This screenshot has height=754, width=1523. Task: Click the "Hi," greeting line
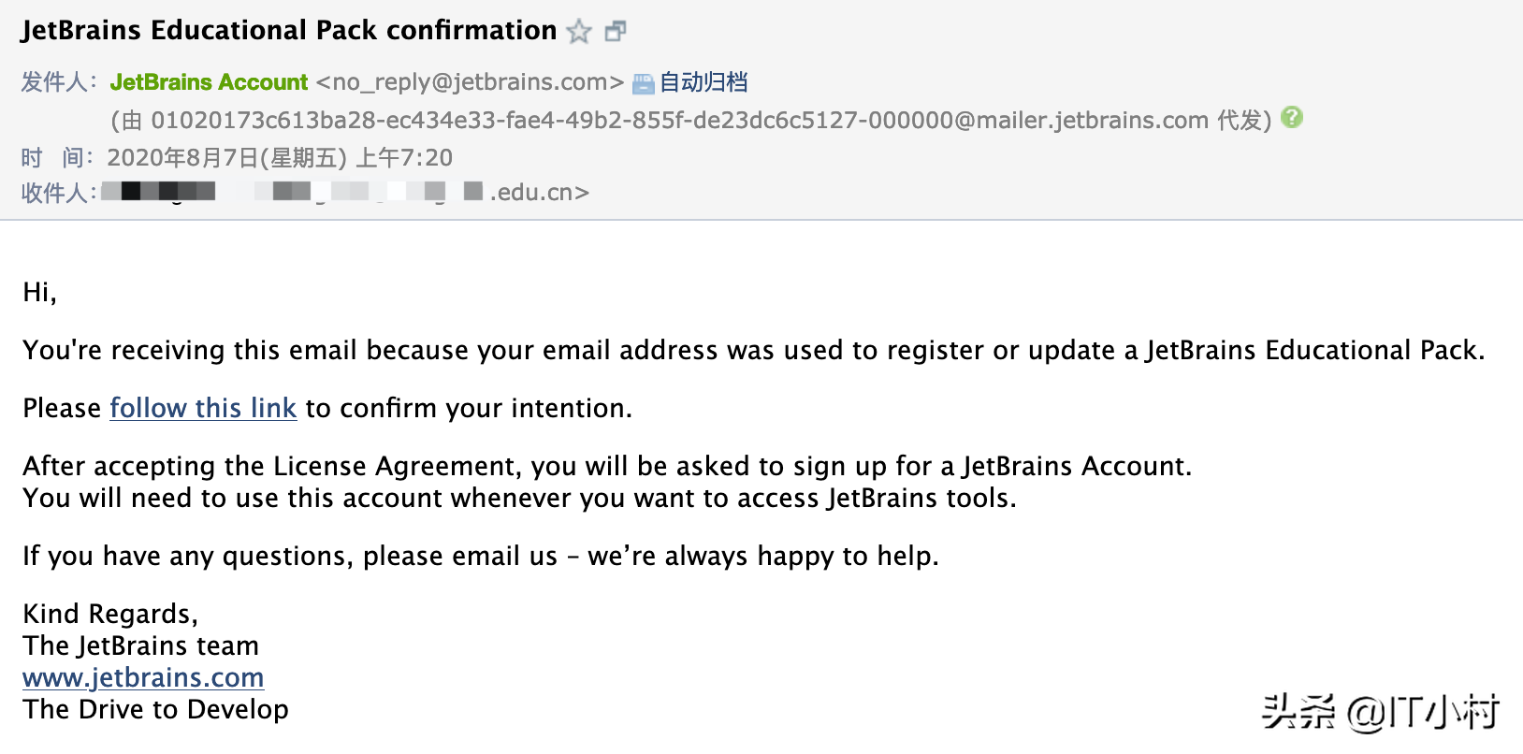(39, 292)
